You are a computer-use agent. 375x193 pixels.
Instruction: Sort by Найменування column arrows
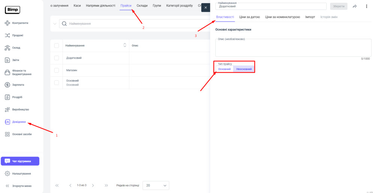coord(125,45)
